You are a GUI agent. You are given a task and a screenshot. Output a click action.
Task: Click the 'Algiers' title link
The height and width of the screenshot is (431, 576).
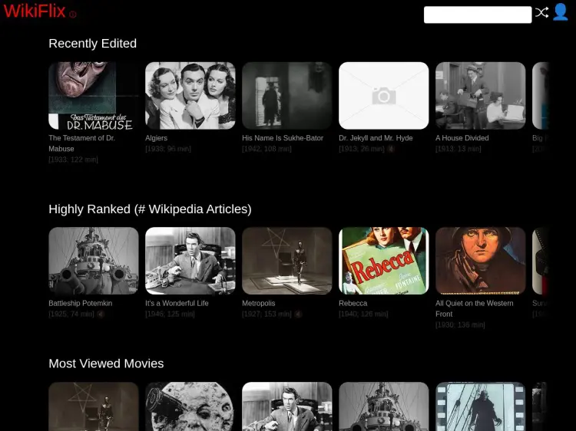point(156,138)
